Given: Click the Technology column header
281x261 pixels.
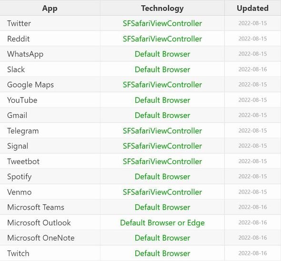Looking at the screenshot, I should point(162,8).
